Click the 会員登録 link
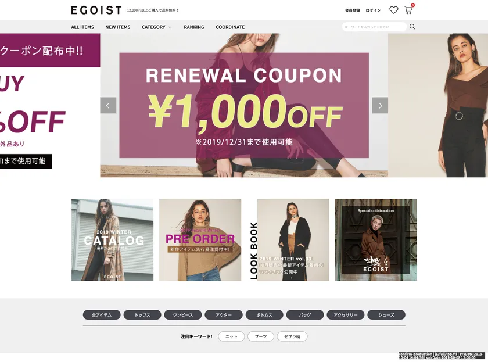488x362 pixels. pos(352,10)
